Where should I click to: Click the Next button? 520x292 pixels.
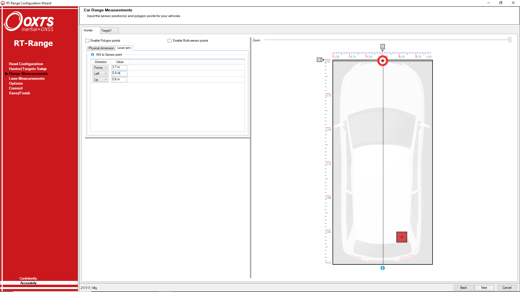coord(484,288)
